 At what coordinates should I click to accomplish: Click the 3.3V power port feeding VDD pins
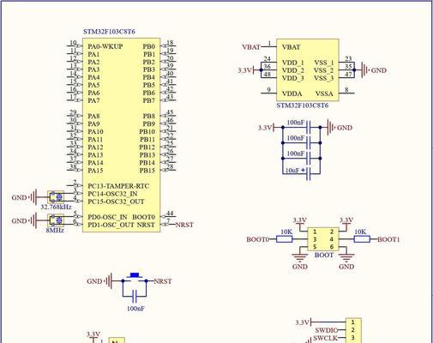[246, 70]
